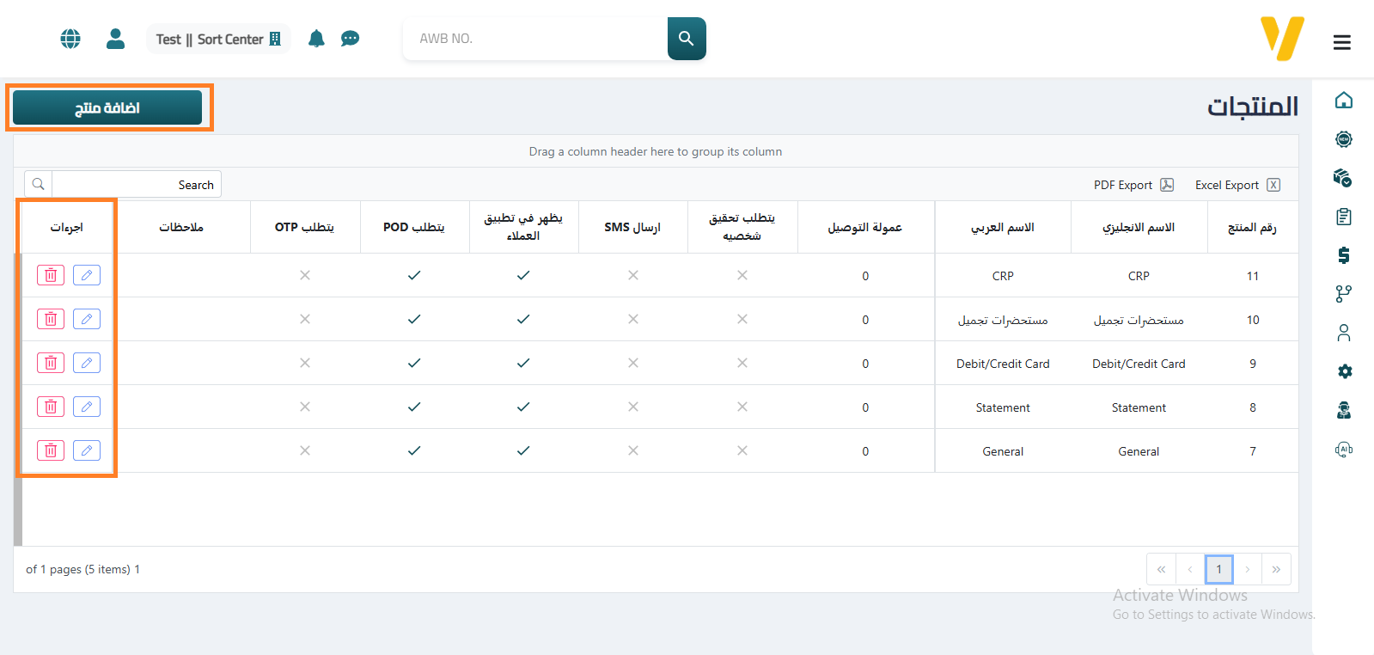The height and width of the screenshot is (655, 1374).
Task: Delete product number 10 row
Action: click(51, 319)
